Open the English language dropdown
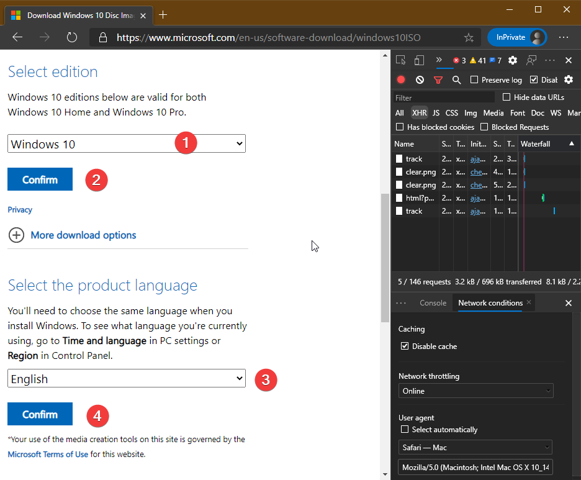 coord(127,378)
